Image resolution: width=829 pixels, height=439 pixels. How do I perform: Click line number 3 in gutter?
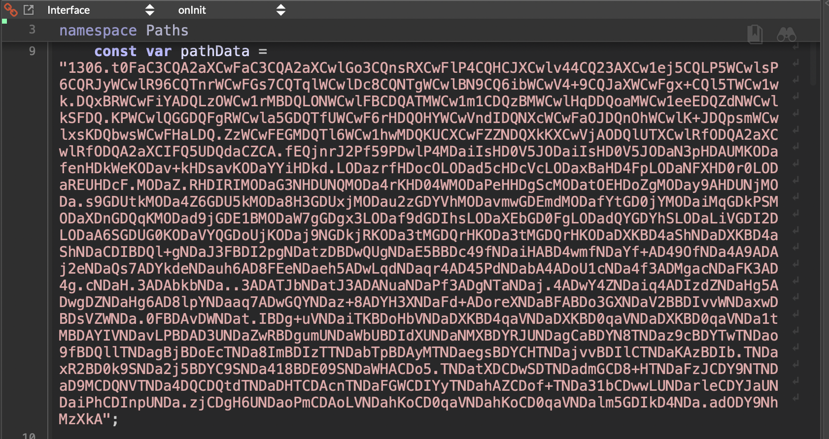point(32,30)
